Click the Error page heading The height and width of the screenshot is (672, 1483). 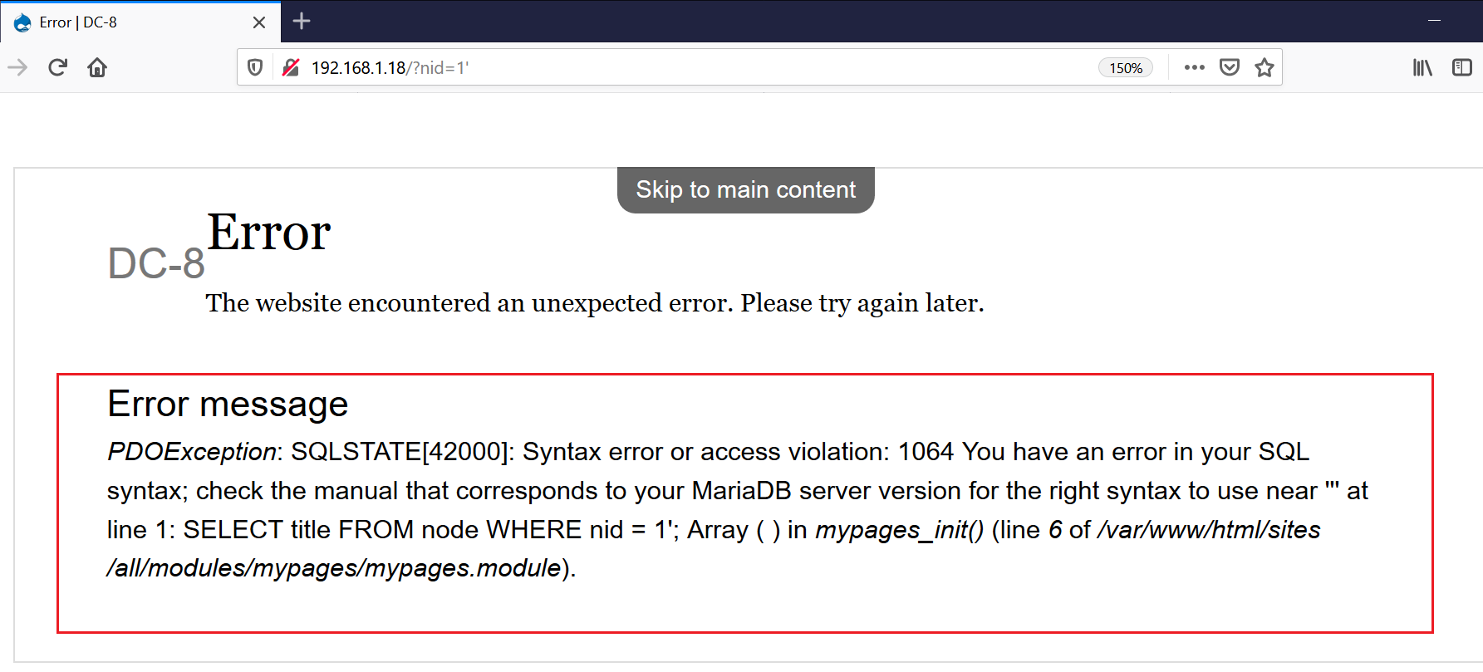[268, 232]
